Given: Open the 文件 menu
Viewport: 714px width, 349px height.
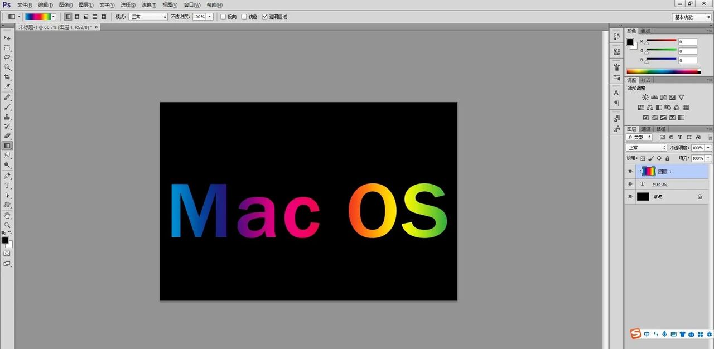Looking at the screenshot, I should point(25,4).
